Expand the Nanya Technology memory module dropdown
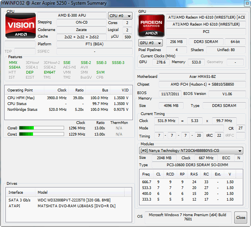Viewport: 251px width, 227px height. (191, 151)
